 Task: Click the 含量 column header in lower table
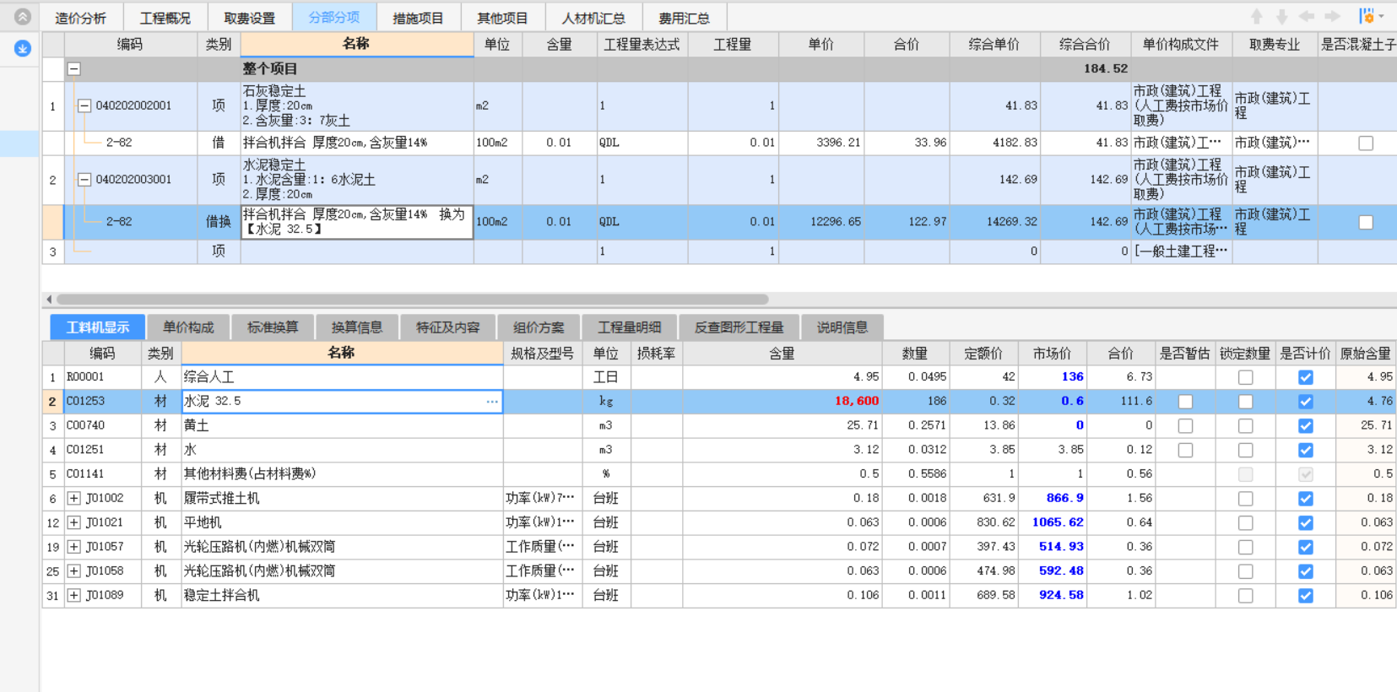(x=782, y=354)
